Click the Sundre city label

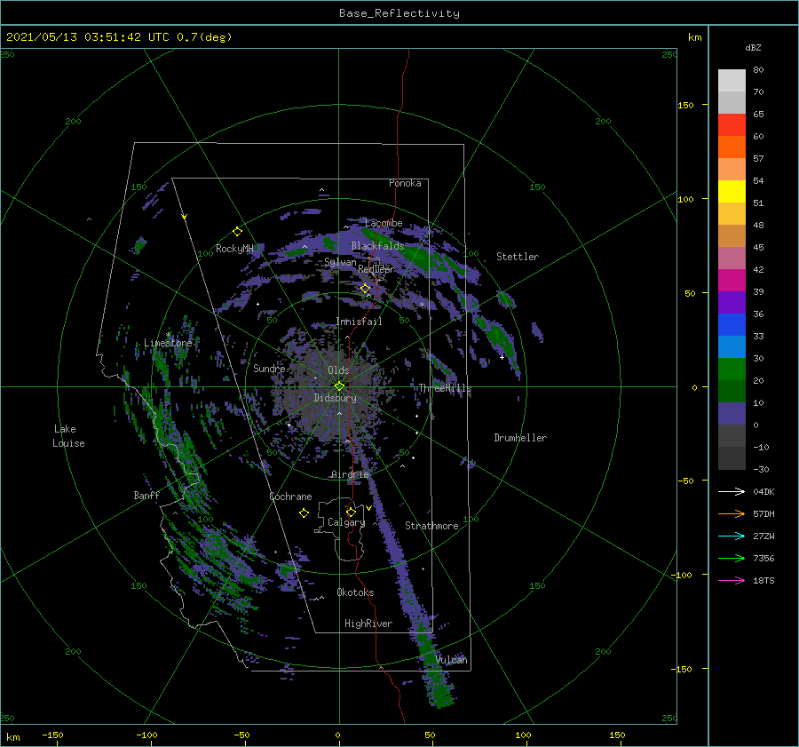tap(269, 368)
